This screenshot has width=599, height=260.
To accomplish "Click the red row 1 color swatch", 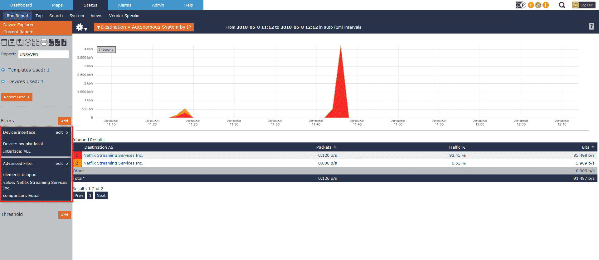I will (x=77, y=155).
